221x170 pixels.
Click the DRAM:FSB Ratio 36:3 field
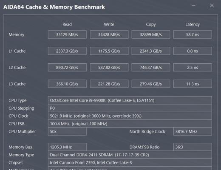tap(193, 147)
